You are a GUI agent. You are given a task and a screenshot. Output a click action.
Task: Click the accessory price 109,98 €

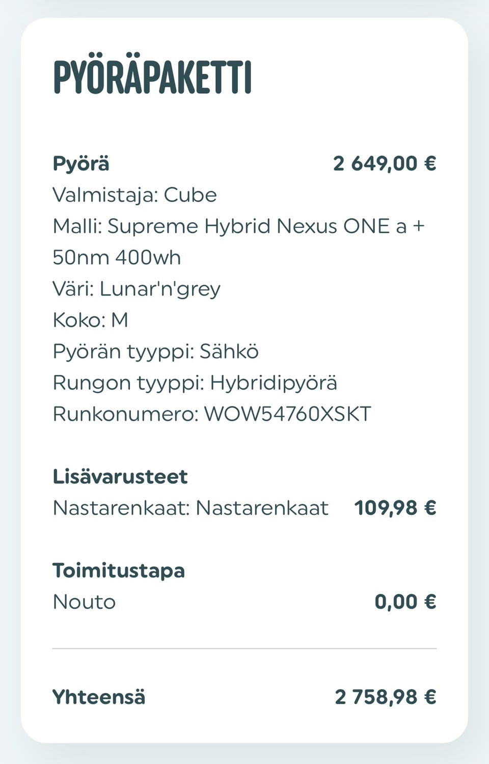coord(395,508)
